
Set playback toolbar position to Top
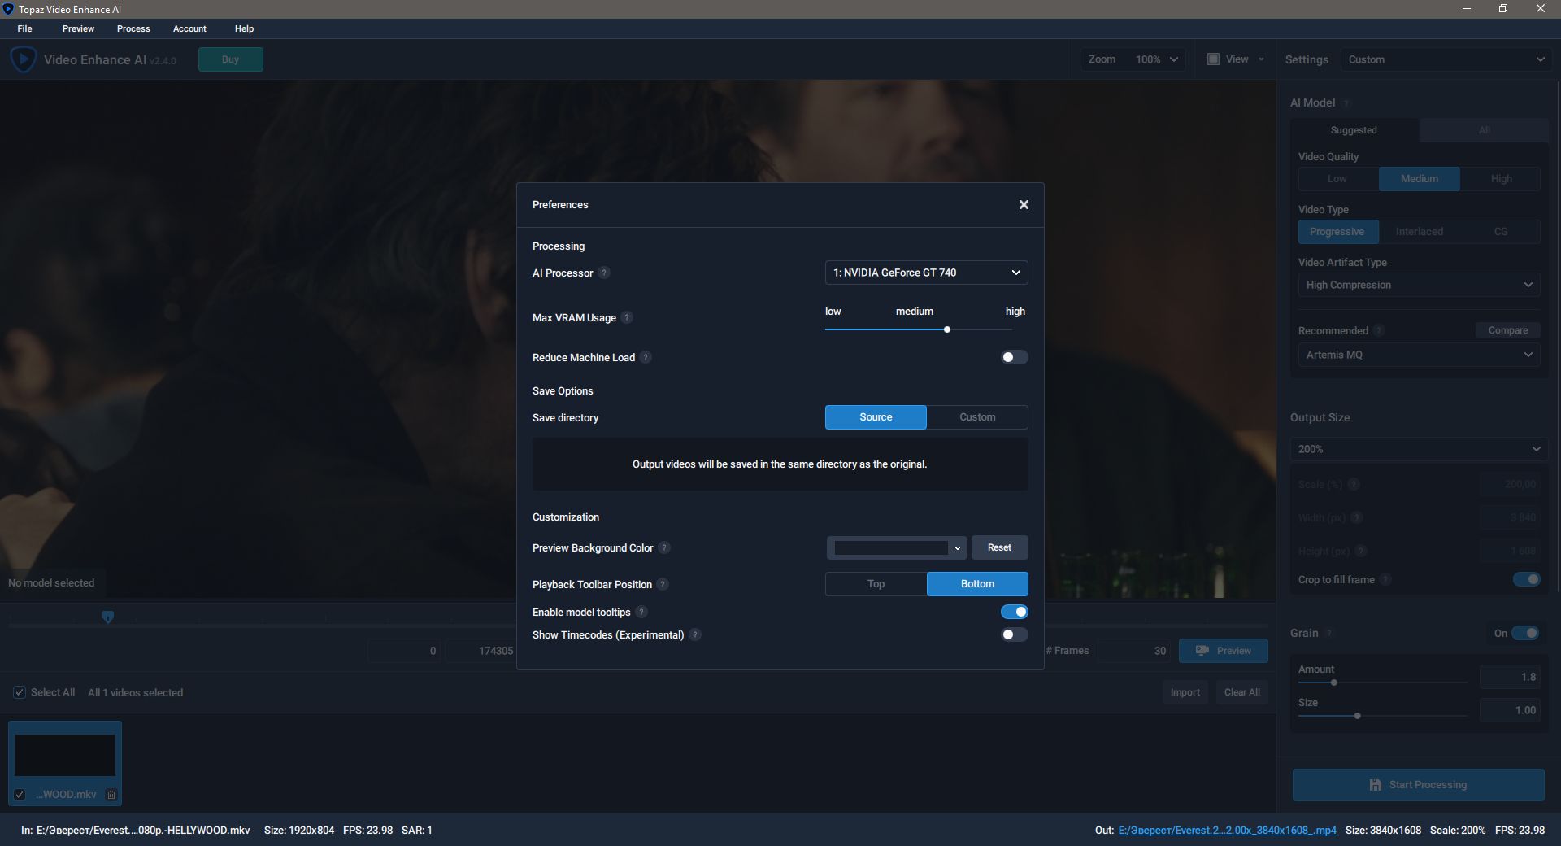click(x=876, y=584)
